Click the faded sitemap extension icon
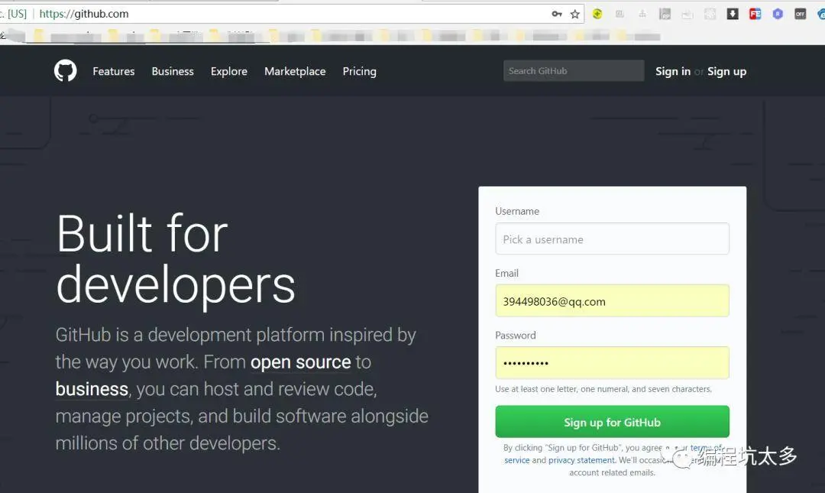This screenshot has height=493, width=825. 642,15
